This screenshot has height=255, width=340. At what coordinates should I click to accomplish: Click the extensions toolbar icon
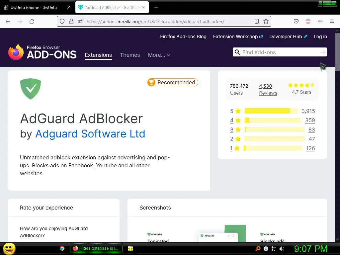(320, 21)
